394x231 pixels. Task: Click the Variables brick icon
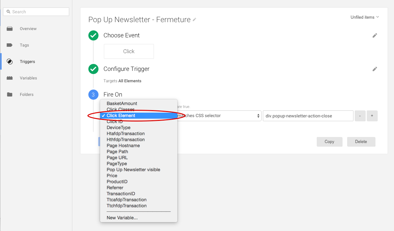[x=10, y=78]
